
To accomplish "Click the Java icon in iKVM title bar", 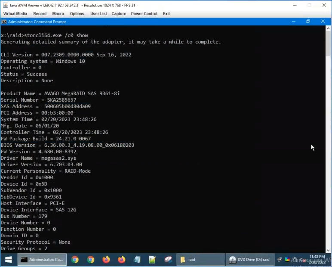I will (5, 5).
